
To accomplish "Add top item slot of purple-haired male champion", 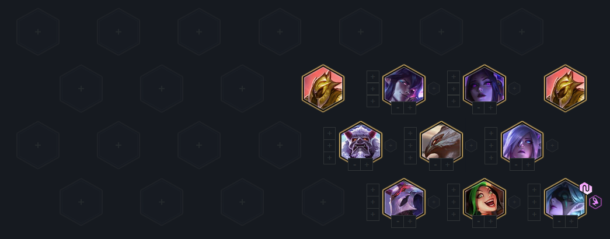I will click(x=372, y=76).
